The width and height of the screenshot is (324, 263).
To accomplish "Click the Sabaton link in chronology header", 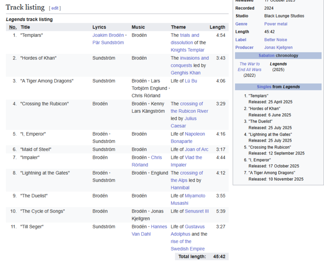I will click(267, 56).
